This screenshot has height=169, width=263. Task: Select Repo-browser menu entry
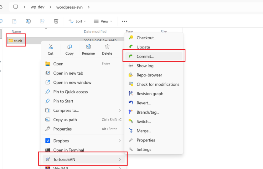coord(154,75)
